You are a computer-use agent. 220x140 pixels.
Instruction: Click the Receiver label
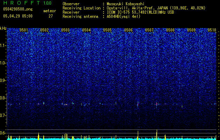pos(71,12)
